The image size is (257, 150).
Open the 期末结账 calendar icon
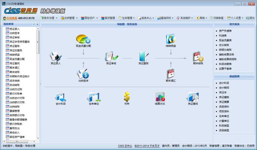pos(198,57)
